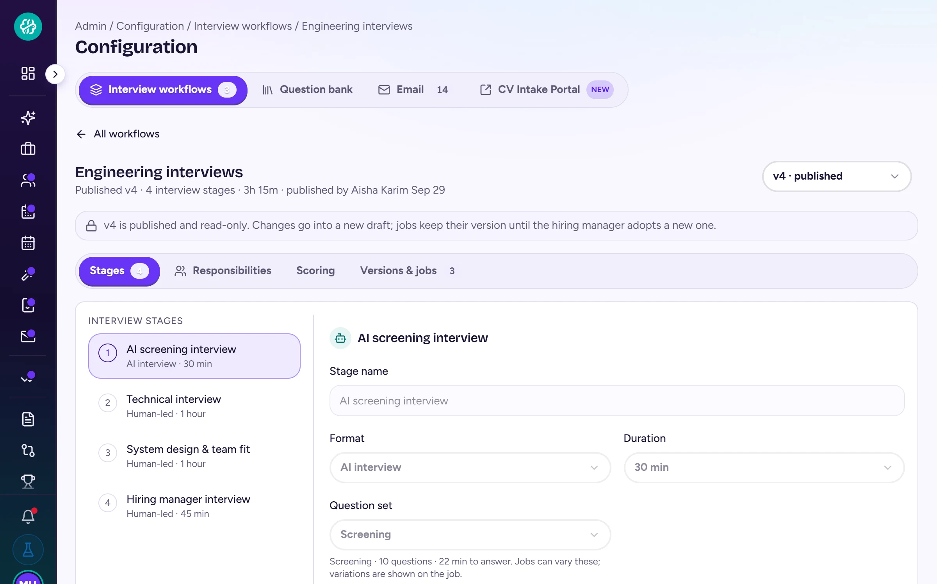The image size is (937, 584).
Task: Open notifications bell icon
Action: pyautogui.click(x=28, y=516)
